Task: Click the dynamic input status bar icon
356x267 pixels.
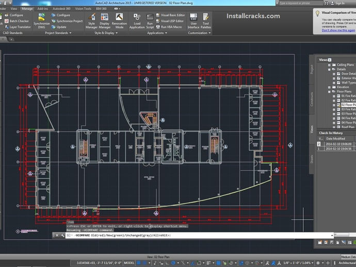Action: pos(161,263)
